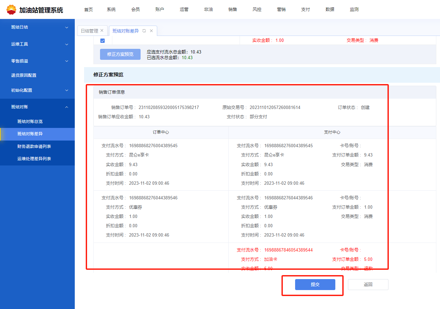This screenshot has width=440, height=309.
Task: Close the 班结对账差异 tab
Action: point(152,31)
